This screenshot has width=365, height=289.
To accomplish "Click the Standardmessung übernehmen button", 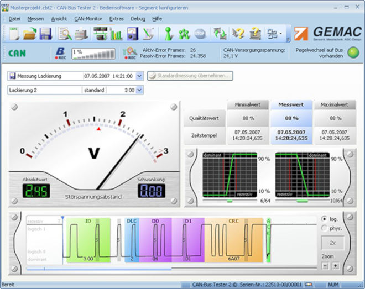I will (x=190, y=76).
